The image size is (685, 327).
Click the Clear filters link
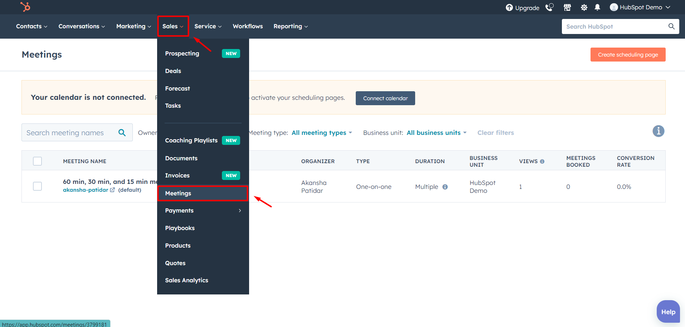click(x=495, y=133)
